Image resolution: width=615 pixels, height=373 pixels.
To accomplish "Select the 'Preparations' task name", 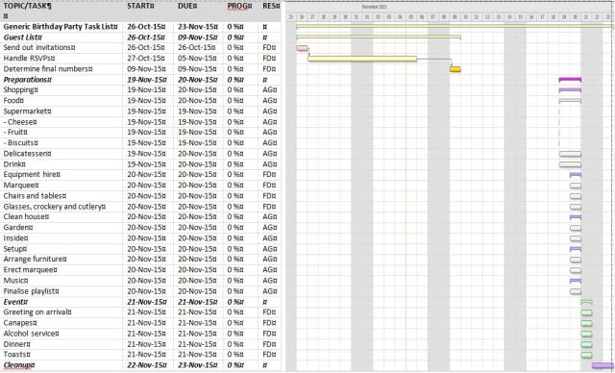I will click(28, 80).
